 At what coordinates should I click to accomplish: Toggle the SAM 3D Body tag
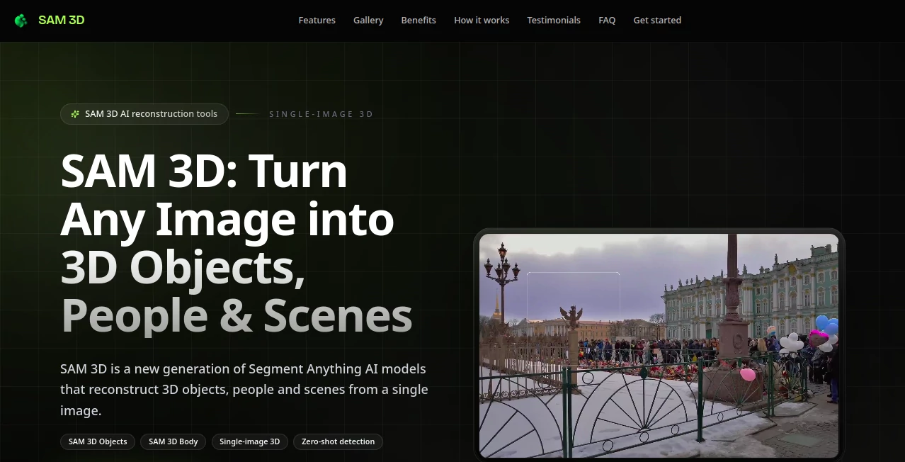point(173,441)
